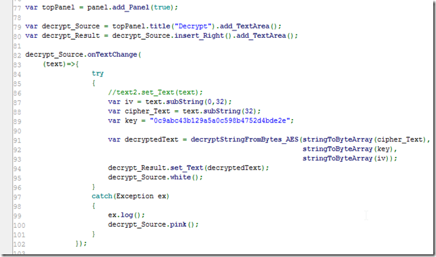This screenshot has height=257, width=436.
Task: Click the topPanel variable name on line 77
Action: click(58, 7)
